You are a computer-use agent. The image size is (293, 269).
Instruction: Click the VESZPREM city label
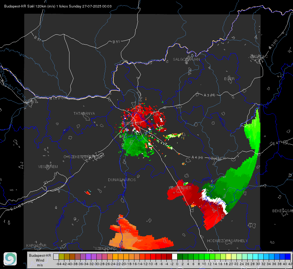pos(48,167)
